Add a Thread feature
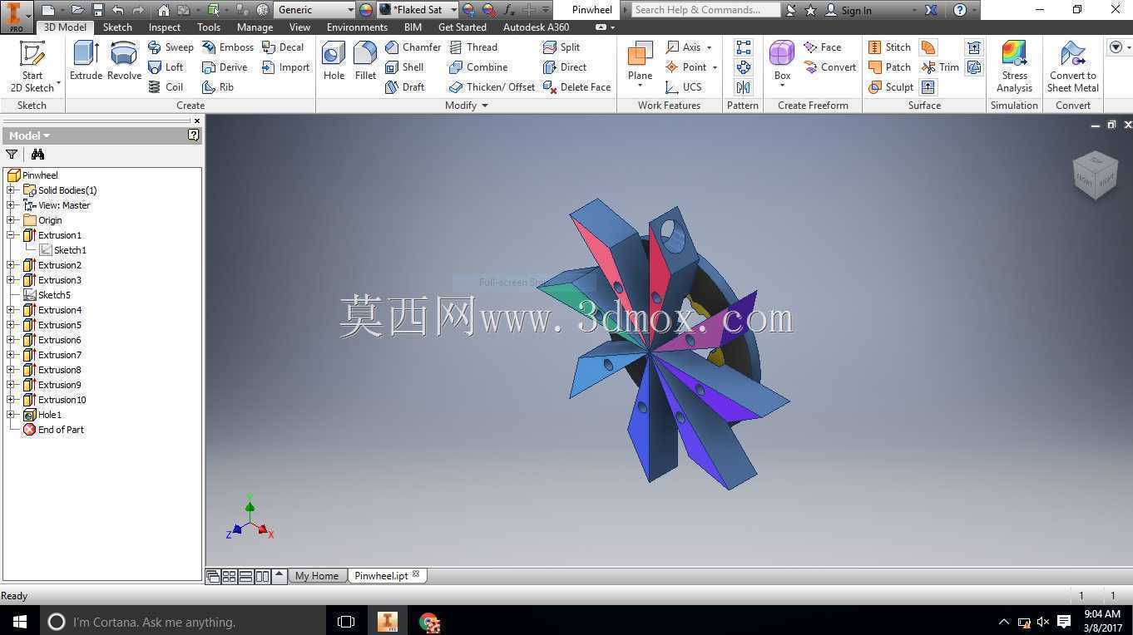1133x635 pixels. tap(473, 47)
